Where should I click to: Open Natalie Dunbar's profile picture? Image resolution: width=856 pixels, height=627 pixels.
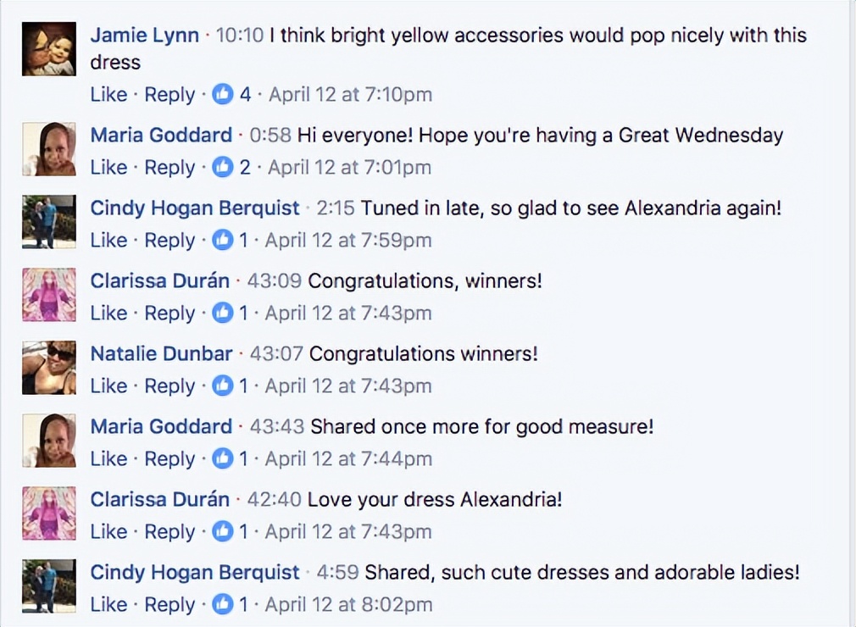coord(49,368)
